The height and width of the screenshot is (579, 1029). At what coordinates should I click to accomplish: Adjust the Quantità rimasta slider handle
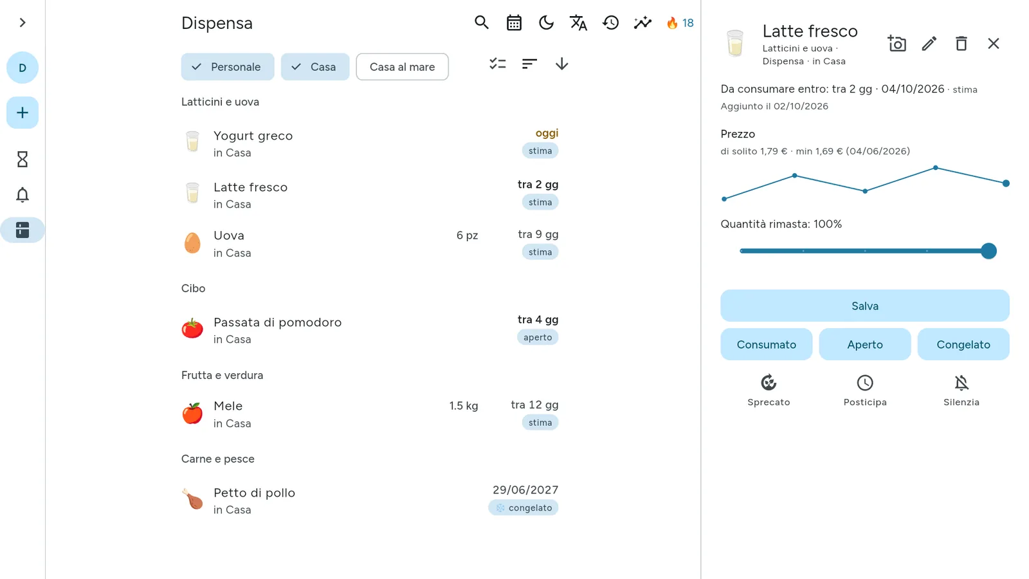pos(988,251)
